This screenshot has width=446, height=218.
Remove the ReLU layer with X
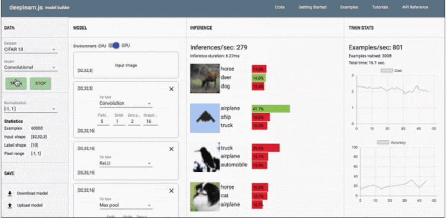(x=172, y=149)
